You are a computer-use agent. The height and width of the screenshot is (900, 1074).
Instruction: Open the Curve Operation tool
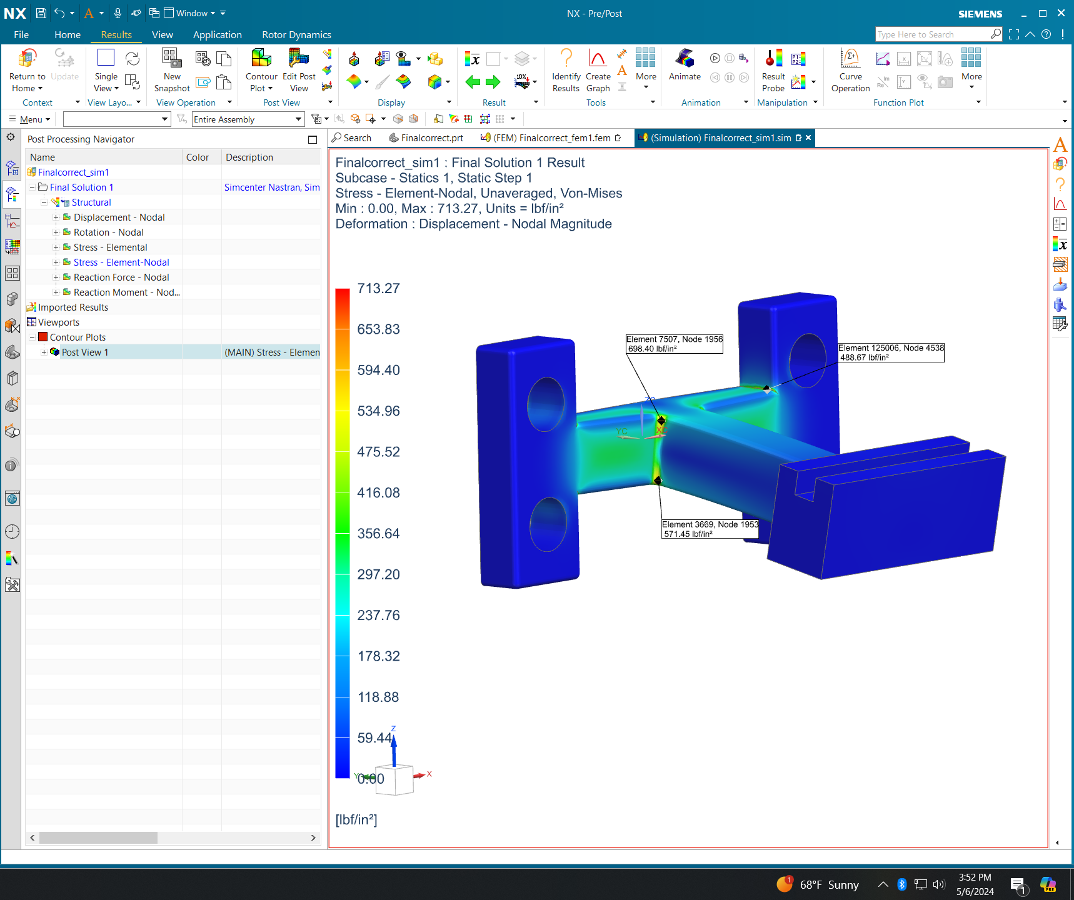850,69
